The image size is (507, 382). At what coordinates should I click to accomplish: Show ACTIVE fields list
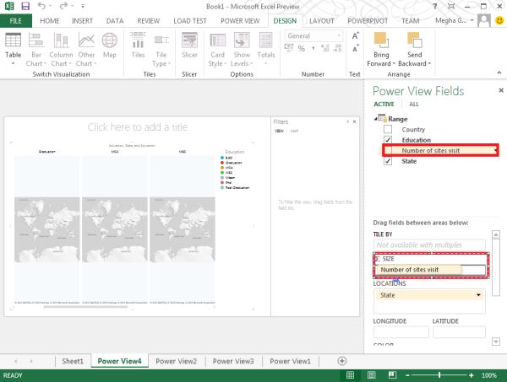coord(384,104)
